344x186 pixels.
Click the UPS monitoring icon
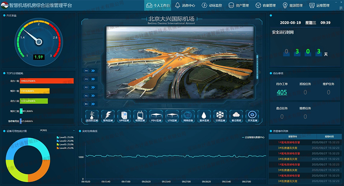tap(124, 116)
